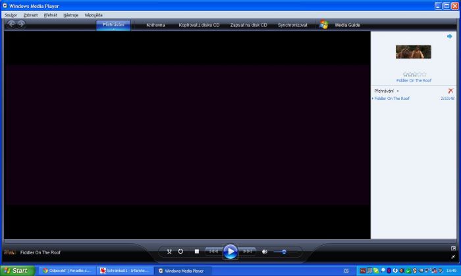This screenshot has height=276, width=461.
Task: Skip to the next track
Action: tap(247, 252)
